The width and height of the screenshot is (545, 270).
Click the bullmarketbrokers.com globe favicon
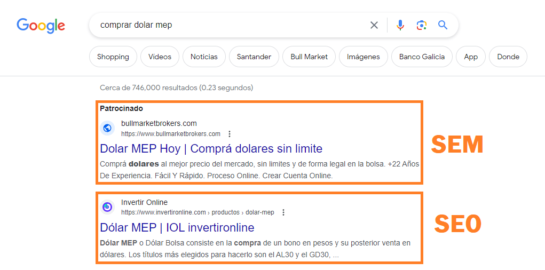pos(107,128)
